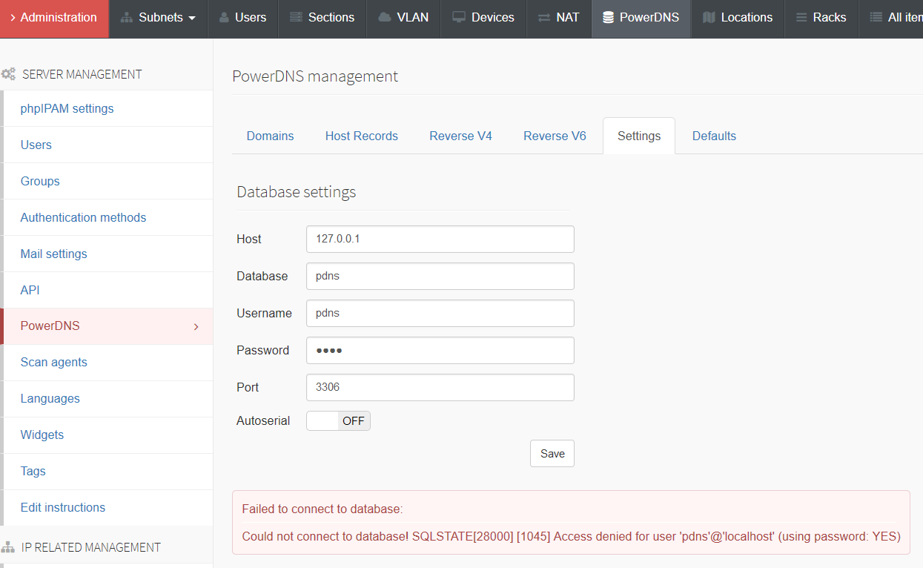Image resolution: width=923 pixels, height=568 pixels.
Task: Click the Racks bars icon
Action: point(801,17)
